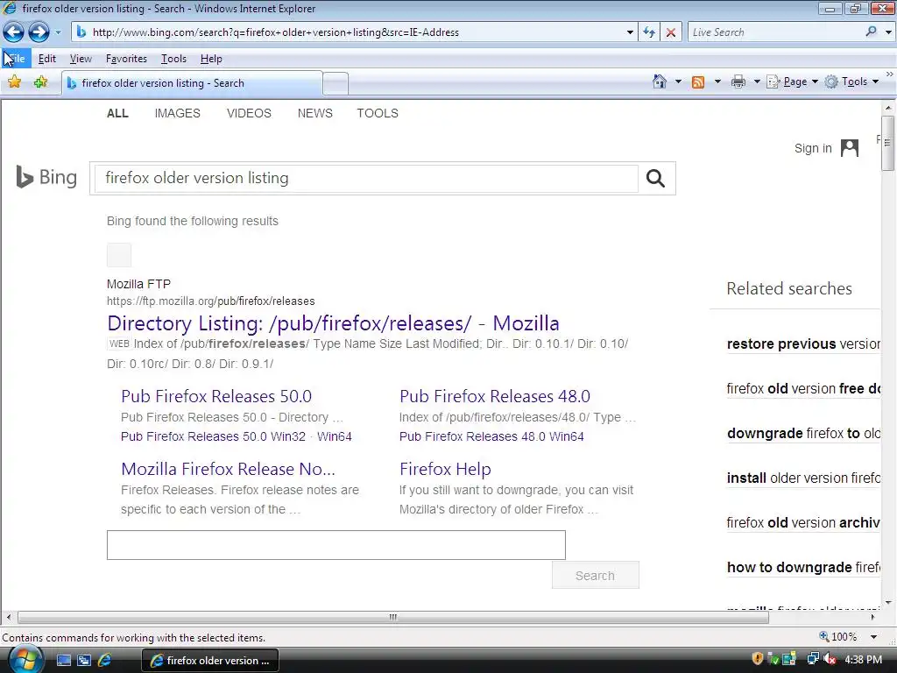The image size is (897, 673).
Task: Open the search provider options dropdown
Action: coord(888,32)
